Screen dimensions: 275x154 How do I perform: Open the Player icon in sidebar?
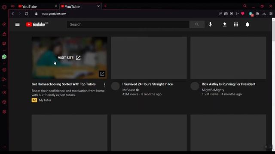click(x=4, y=70)
